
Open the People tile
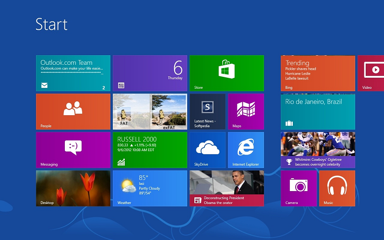tap(73, 112)
